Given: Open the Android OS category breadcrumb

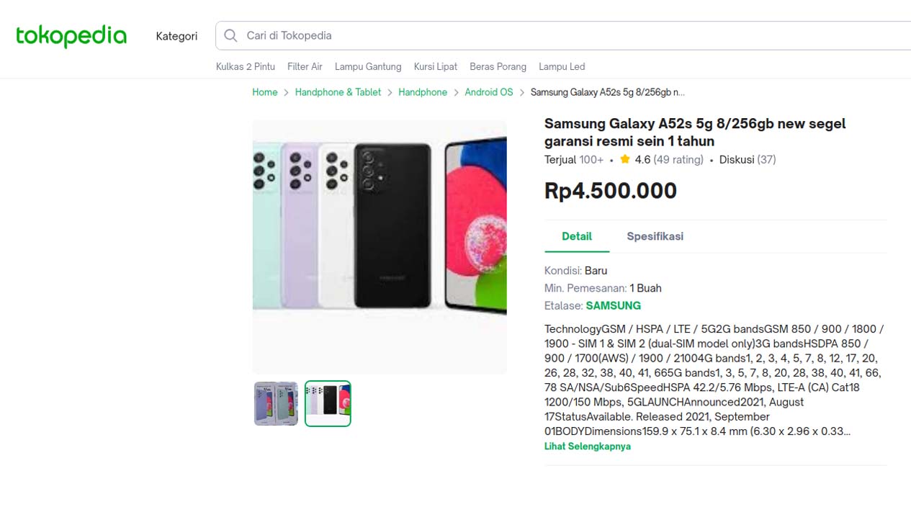Looking at the screenshot, I should [x=488, y=92].
